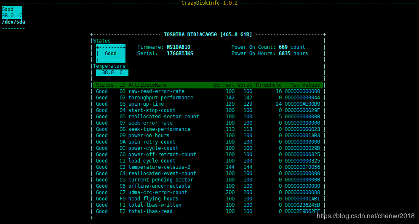Click raw value 000000AE00B9

point(302,104)
